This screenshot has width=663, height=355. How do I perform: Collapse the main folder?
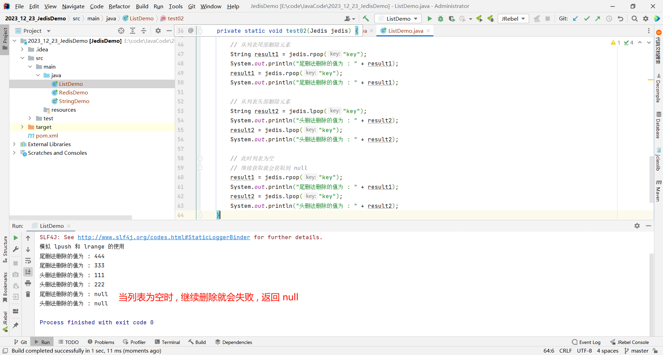(30, 67)
